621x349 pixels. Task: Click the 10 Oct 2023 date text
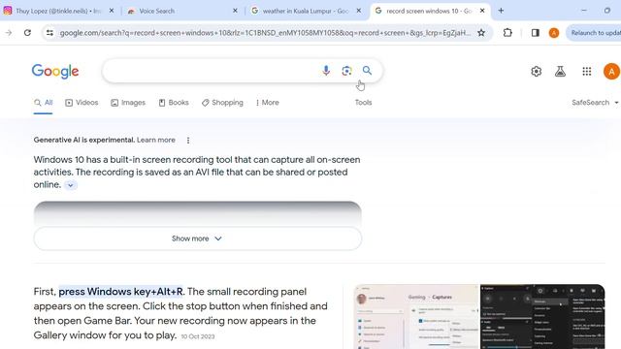pos(198,336)
